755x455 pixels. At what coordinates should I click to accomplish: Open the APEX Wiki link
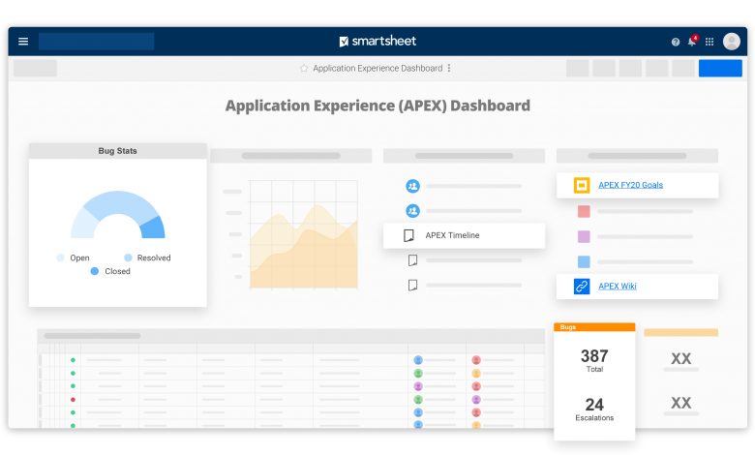[x=617, y=286]
